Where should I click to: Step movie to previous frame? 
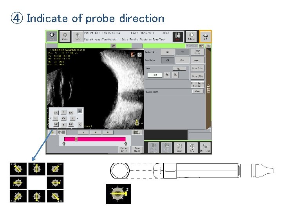pos(83,132)
